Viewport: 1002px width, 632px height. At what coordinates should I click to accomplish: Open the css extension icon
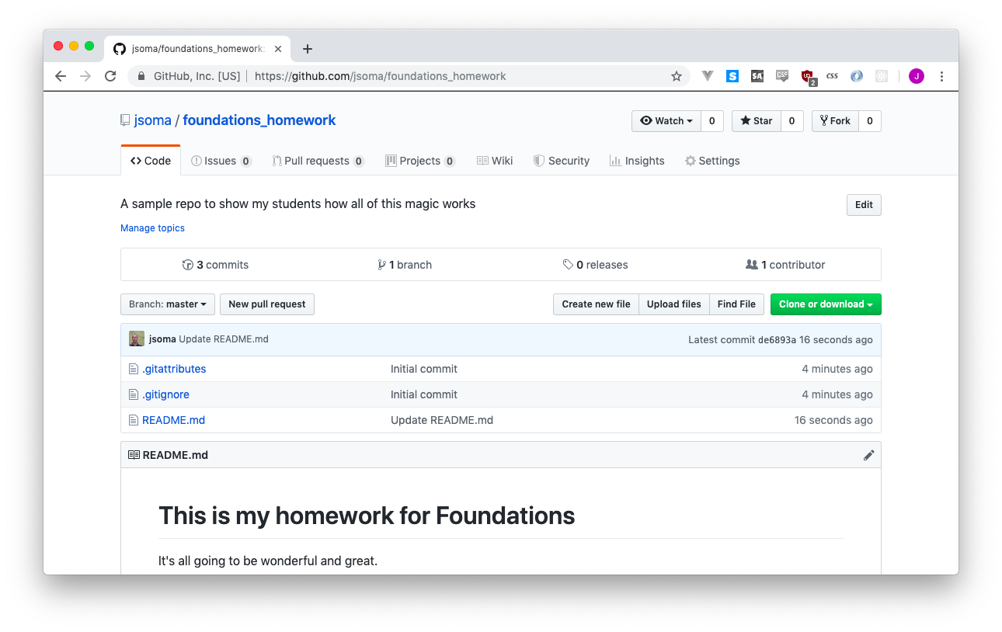click(x=832, y=76)
